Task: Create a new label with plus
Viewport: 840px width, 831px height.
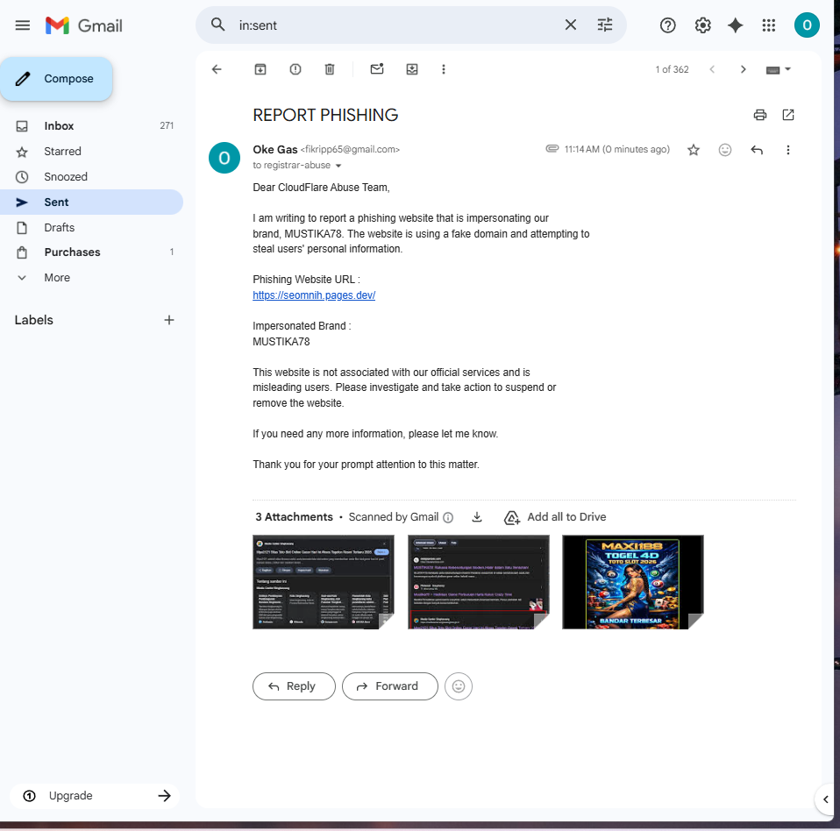Action: [x=168, y=320]
